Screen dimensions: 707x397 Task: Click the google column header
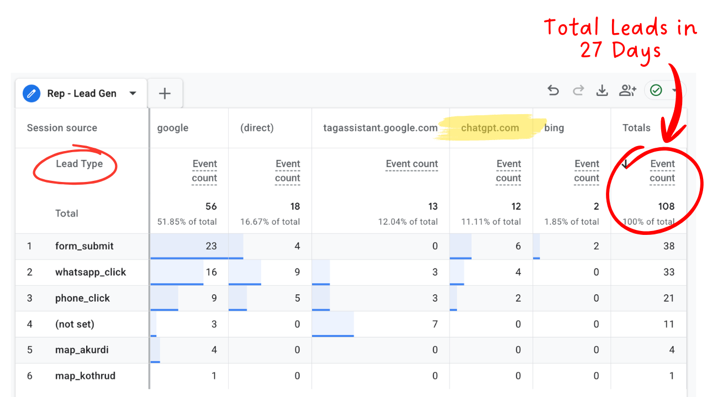(x=173, y=128)
